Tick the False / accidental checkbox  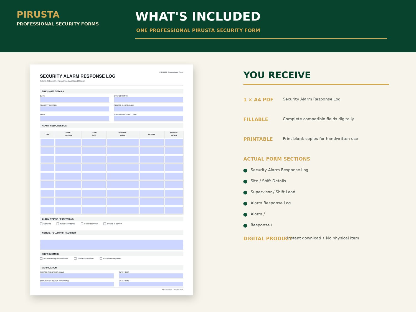[58, 224]
